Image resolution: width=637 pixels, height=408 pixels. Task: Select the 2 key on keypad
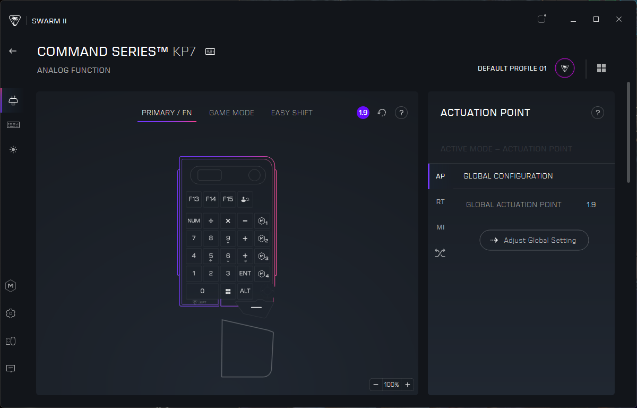(x=211, y=274)
